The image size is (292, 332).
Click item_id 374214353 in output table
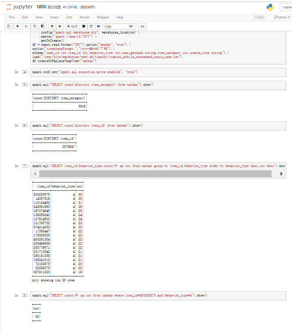tap(42, 227)
